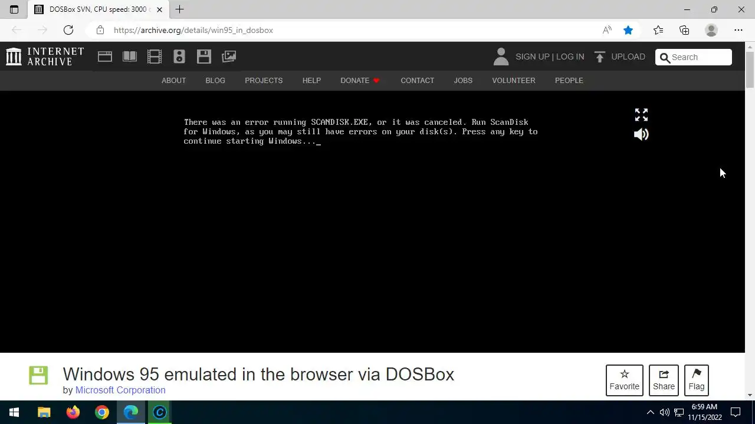This screenshot has width=755, height=424.
Task: Open the PROJECTS menu item
Action: 264,80
